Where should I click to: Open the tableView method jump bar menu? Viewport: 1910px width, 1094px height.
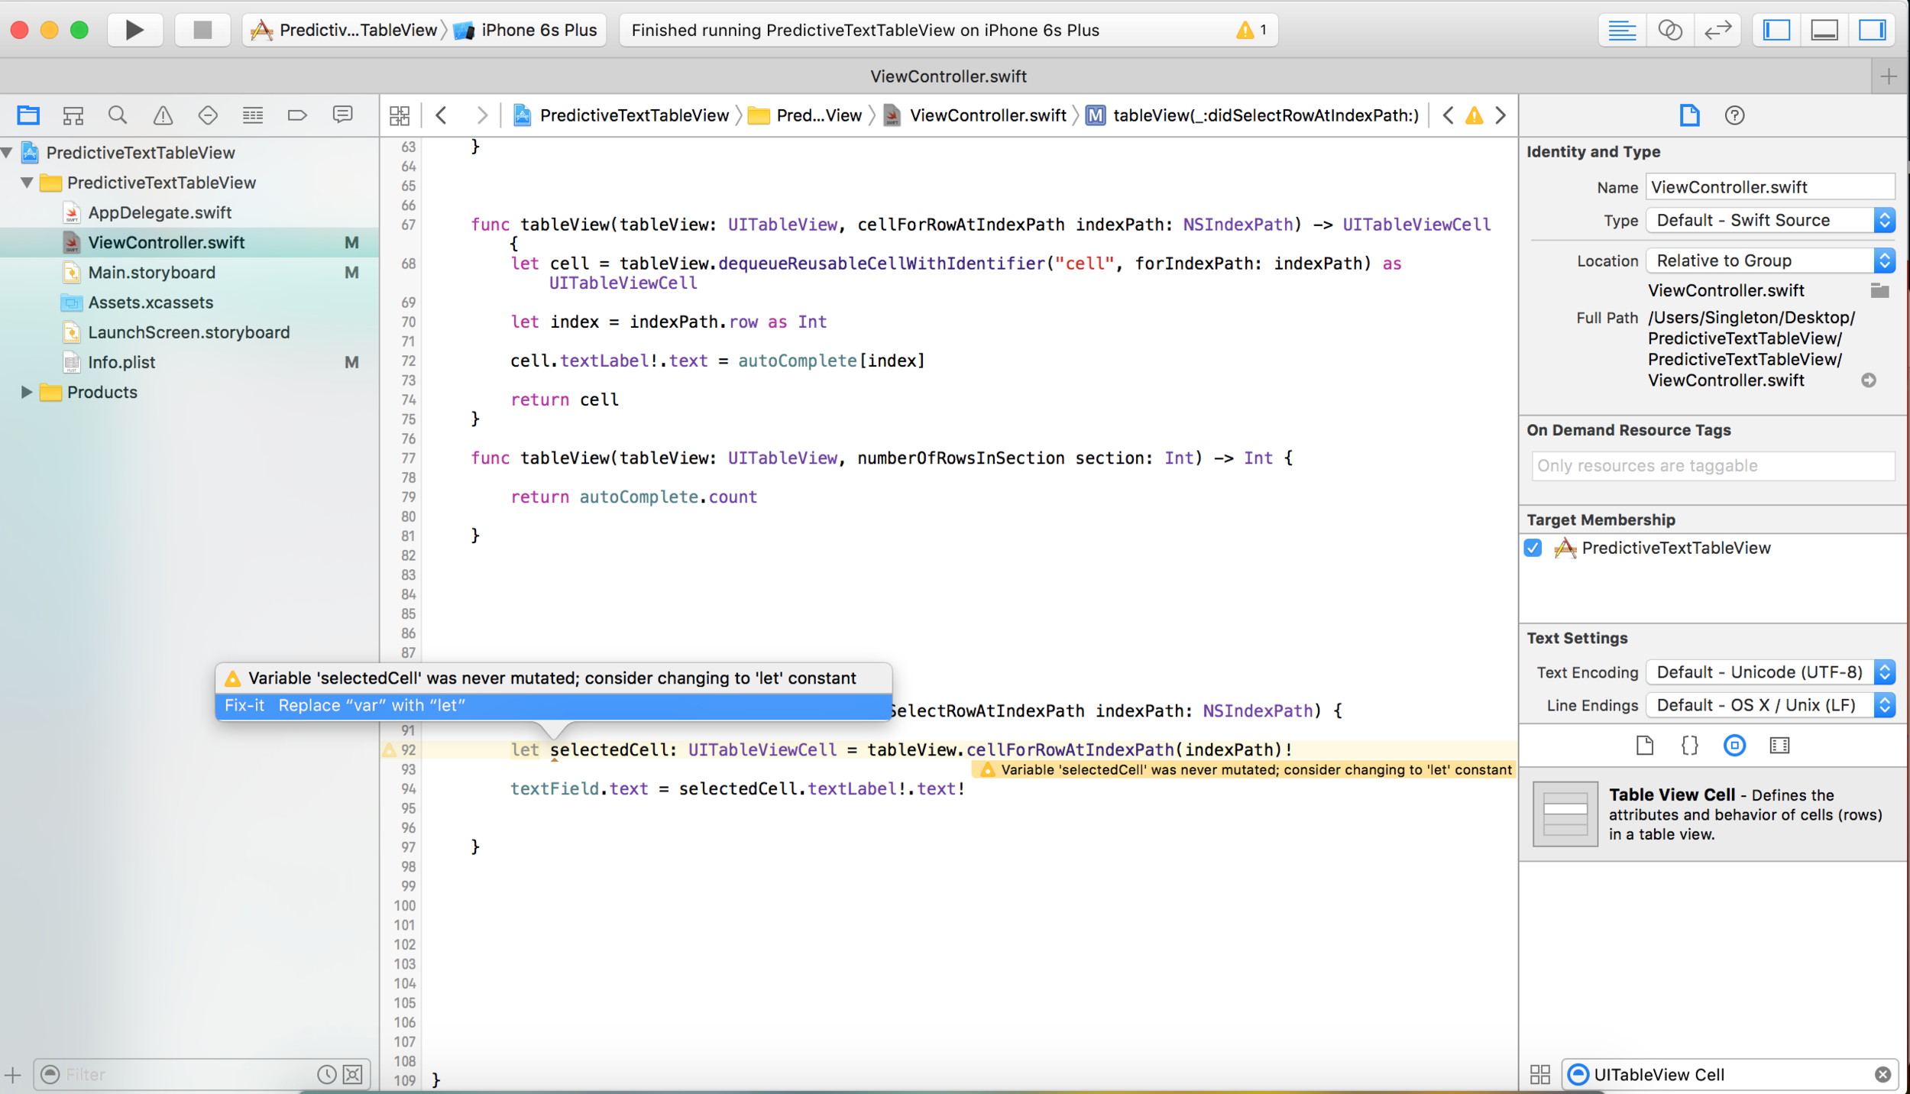[1253, 115]
